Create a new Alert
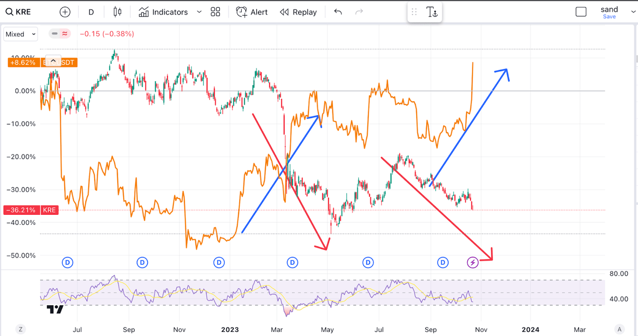 [252, 12]
